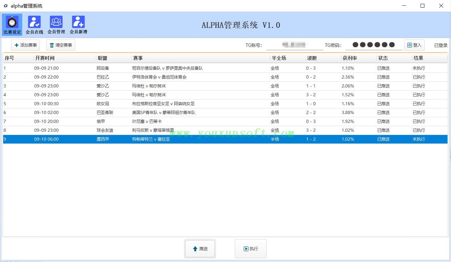
Task: Click the 09-09 21:00 start time cell
Action: [46, 68]
